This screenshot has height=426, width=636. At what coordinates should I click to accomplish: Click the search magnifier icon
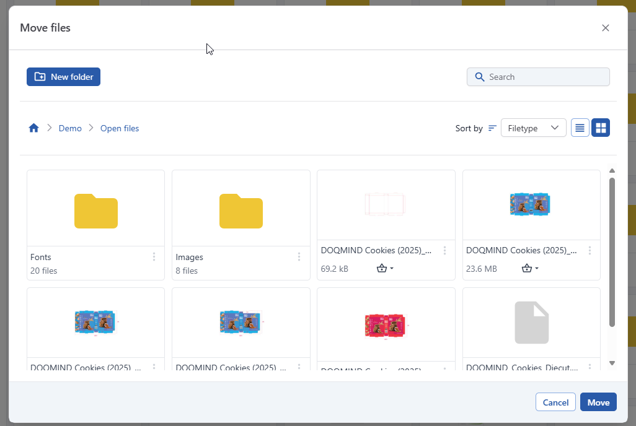[479, 77]
